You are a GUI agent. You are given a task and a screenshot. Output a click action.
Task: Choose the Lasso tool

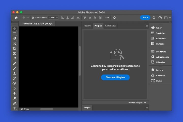pos(14,39)
